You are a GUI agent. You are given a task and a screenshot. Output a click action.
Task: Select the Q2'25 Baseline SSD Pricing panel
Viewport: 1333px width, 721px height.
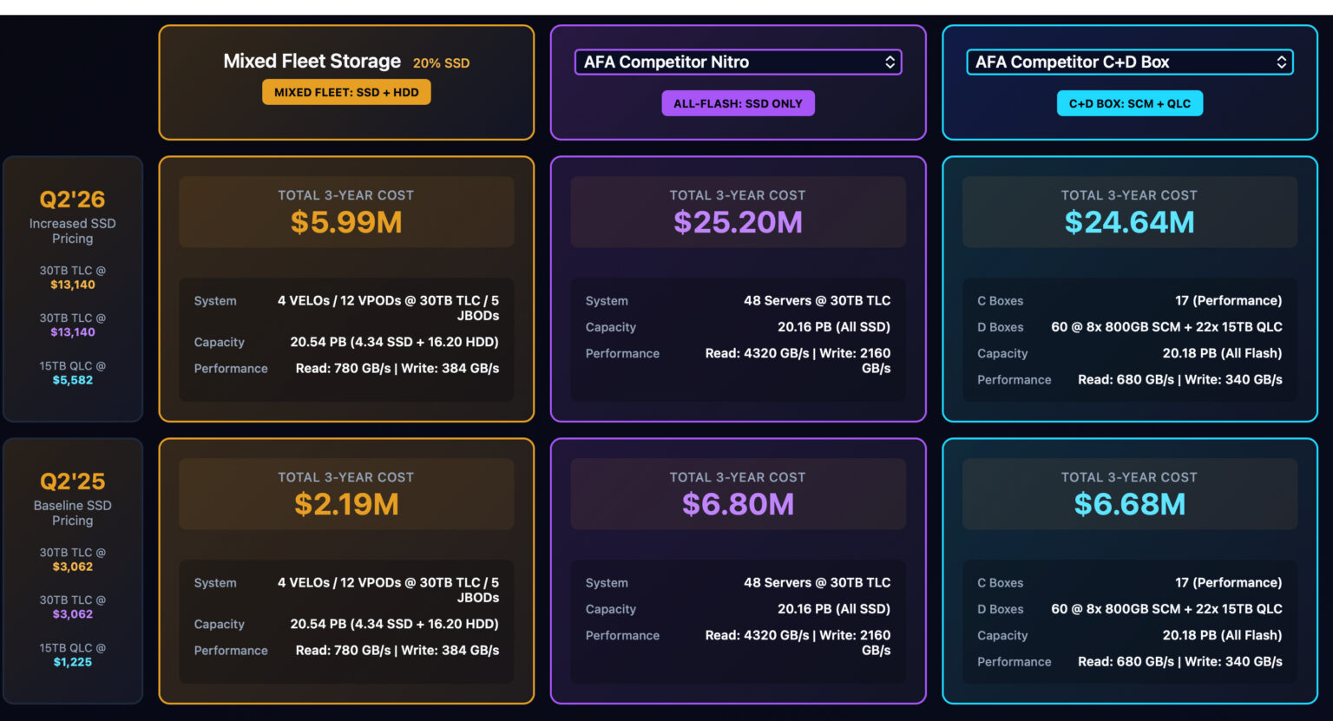point(73,569)
